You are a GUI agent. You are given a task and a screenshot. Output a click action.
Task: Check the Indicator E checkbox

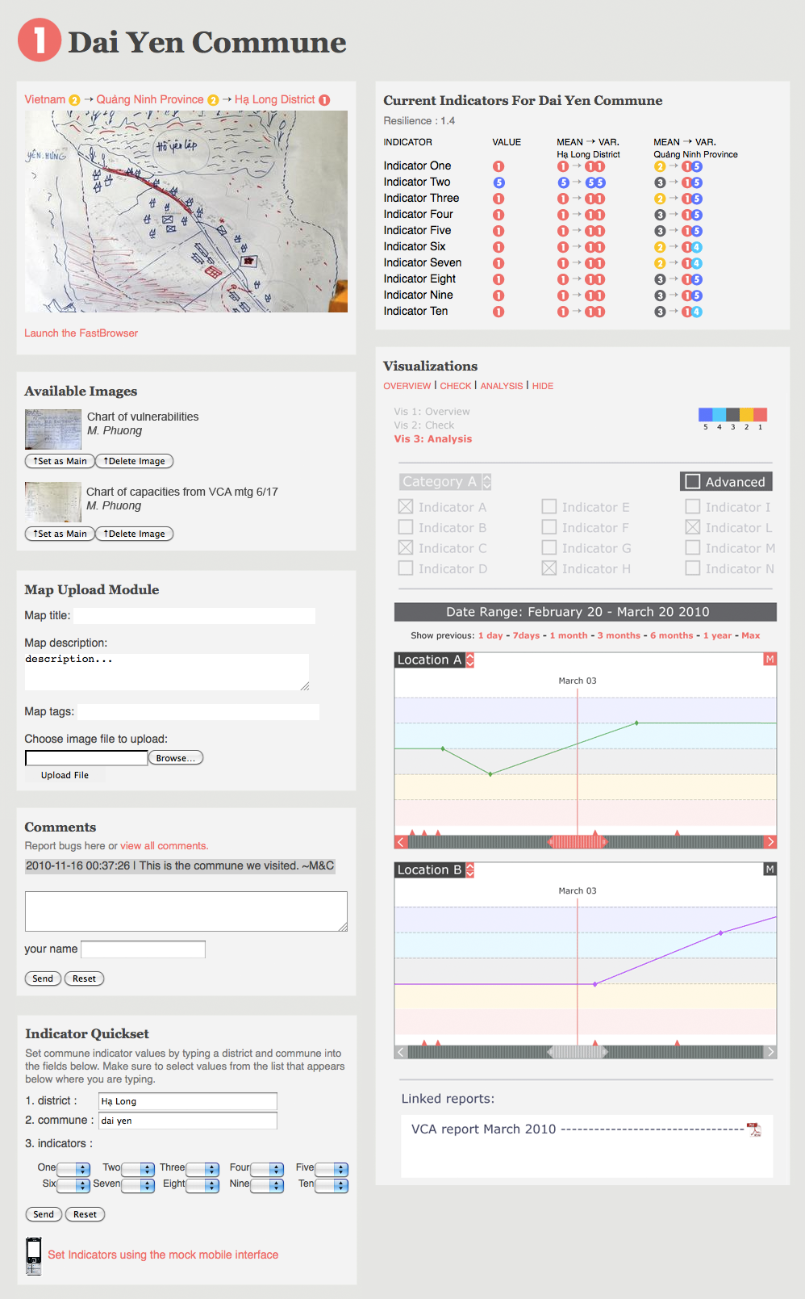coord(549,507)
